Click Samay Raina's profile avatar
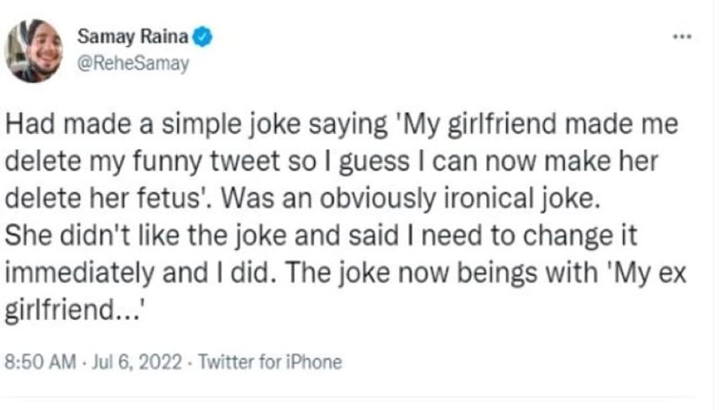The image size is (719, 410). [34, 51]
